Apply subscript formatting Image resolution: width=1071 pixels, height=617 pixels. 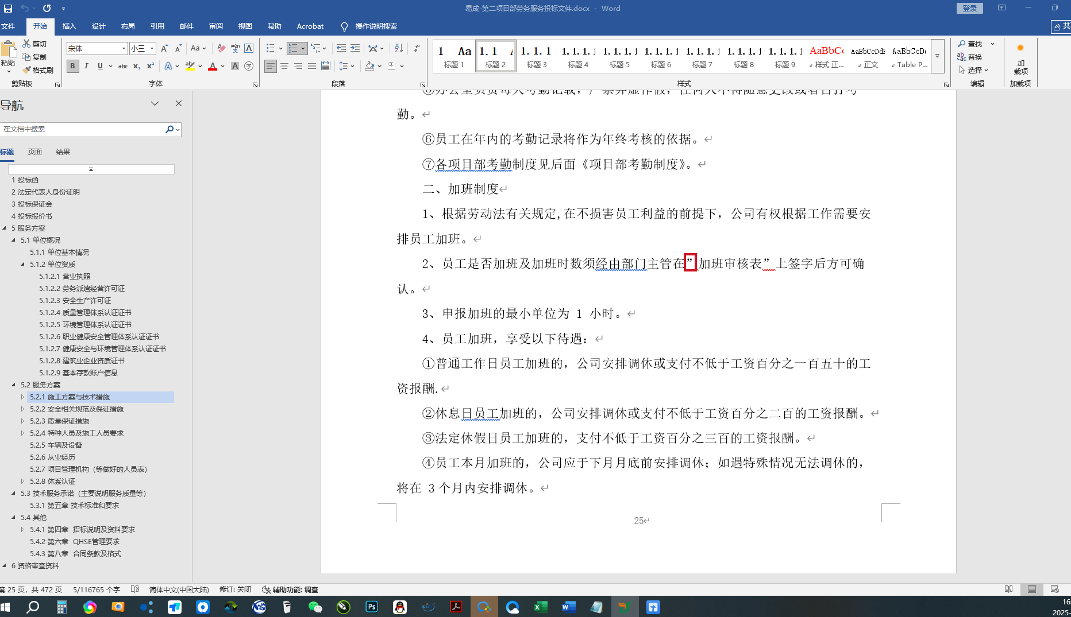point(137,67)
